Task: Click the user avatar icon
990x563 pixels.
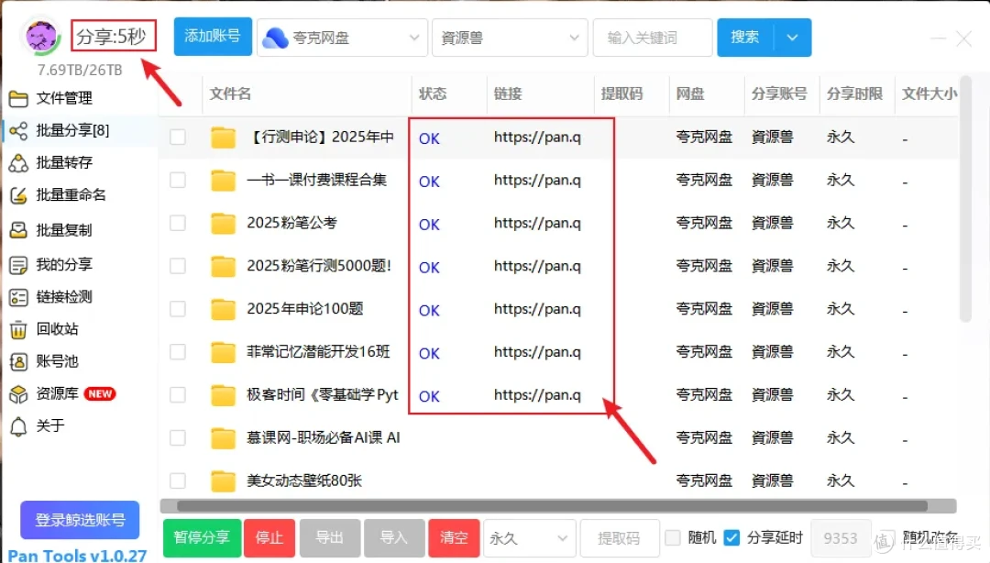Action: [41, 37]
